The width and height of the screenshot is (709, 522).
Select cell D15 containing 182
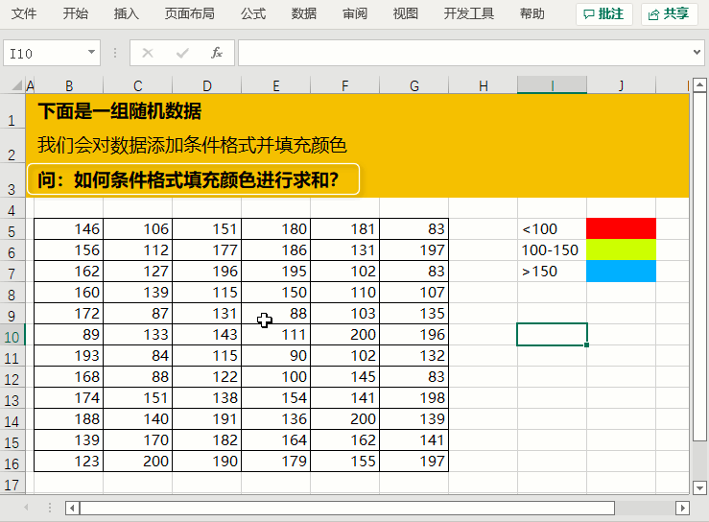point(206,440)
